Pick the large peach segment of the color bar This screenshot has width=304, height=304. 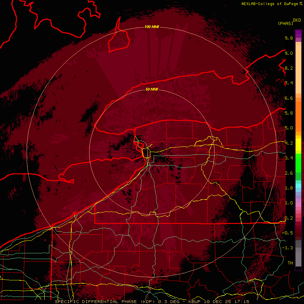(298, 70)
